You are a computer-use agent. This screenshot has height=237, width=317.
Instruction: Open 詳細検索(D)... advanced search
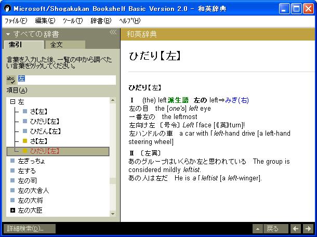pyautogui.click(x=30, y=229)
